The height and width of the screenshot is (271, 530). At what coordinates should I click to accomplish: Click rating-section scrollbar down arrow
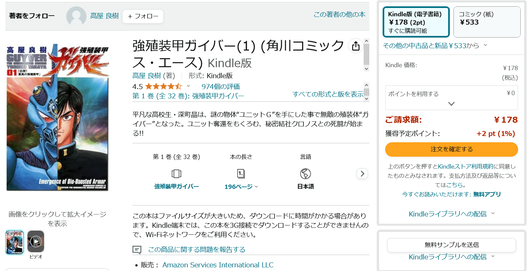(x=366, y=98)
